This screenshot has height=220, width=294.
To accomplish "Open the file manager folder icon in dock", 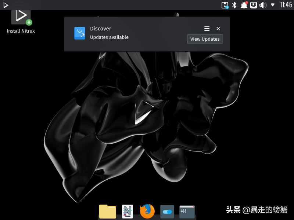I will (107, 211).
